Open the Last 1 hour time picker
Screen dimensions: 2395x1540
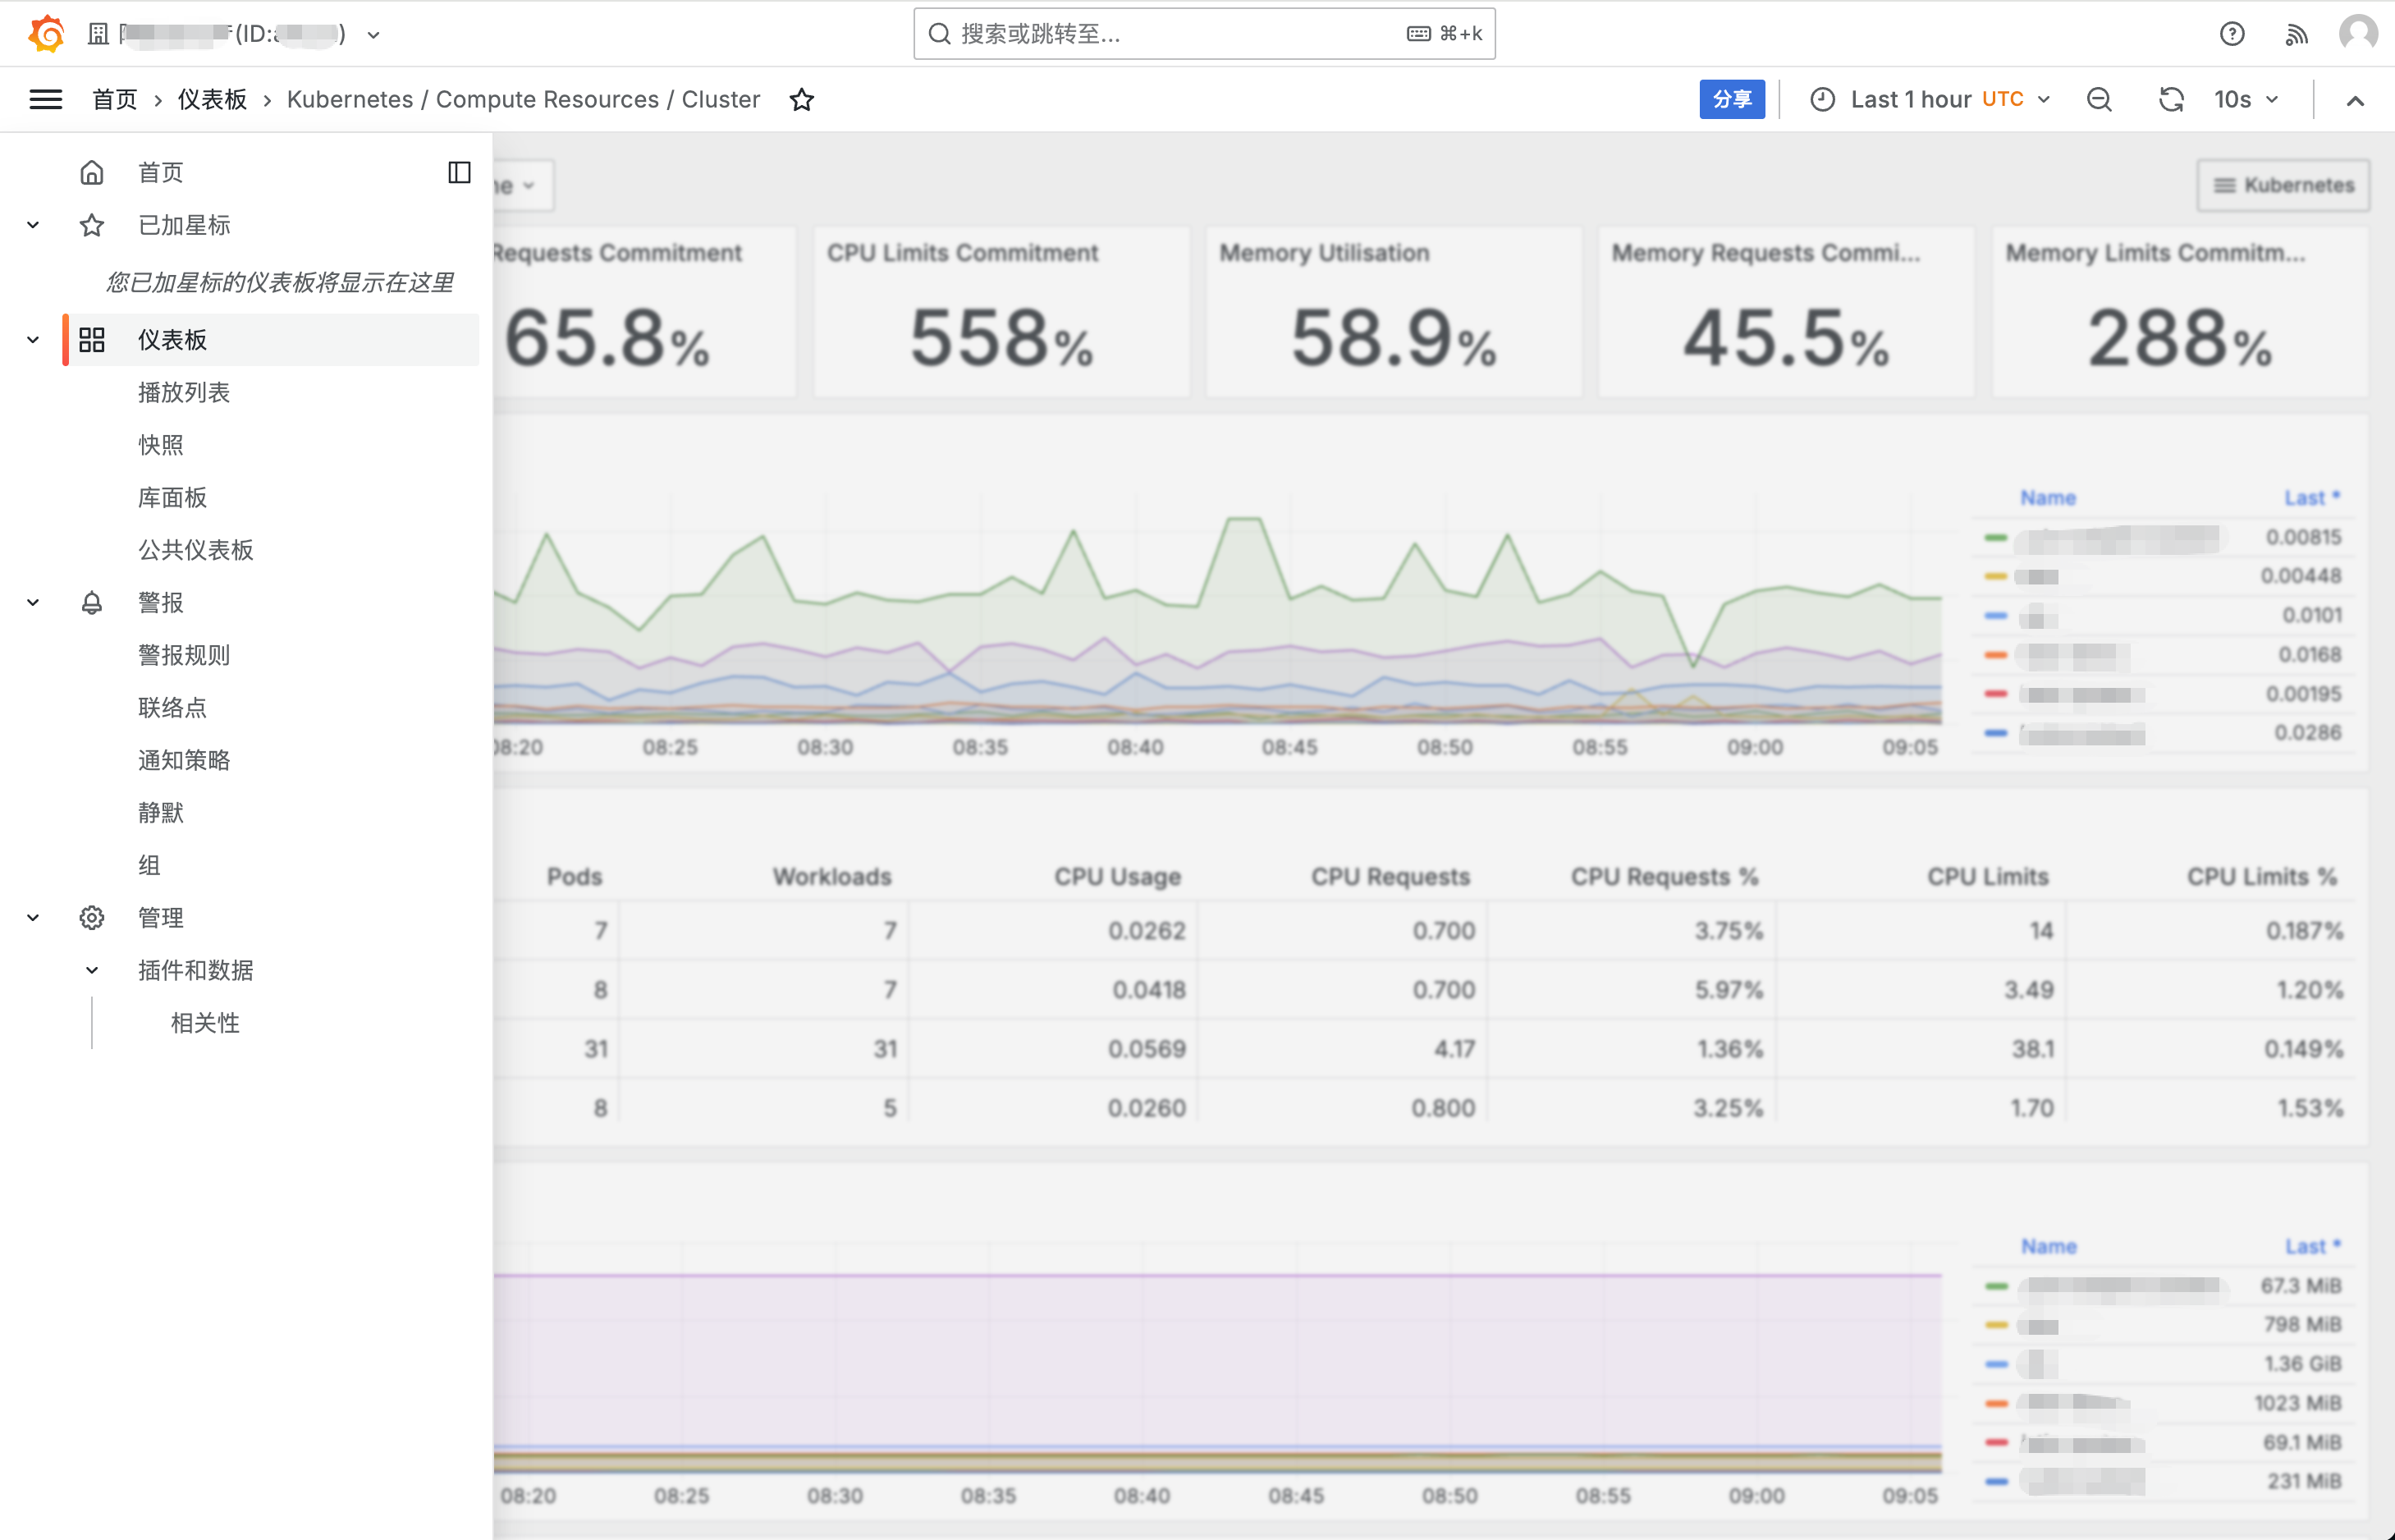click(1930, 99)
